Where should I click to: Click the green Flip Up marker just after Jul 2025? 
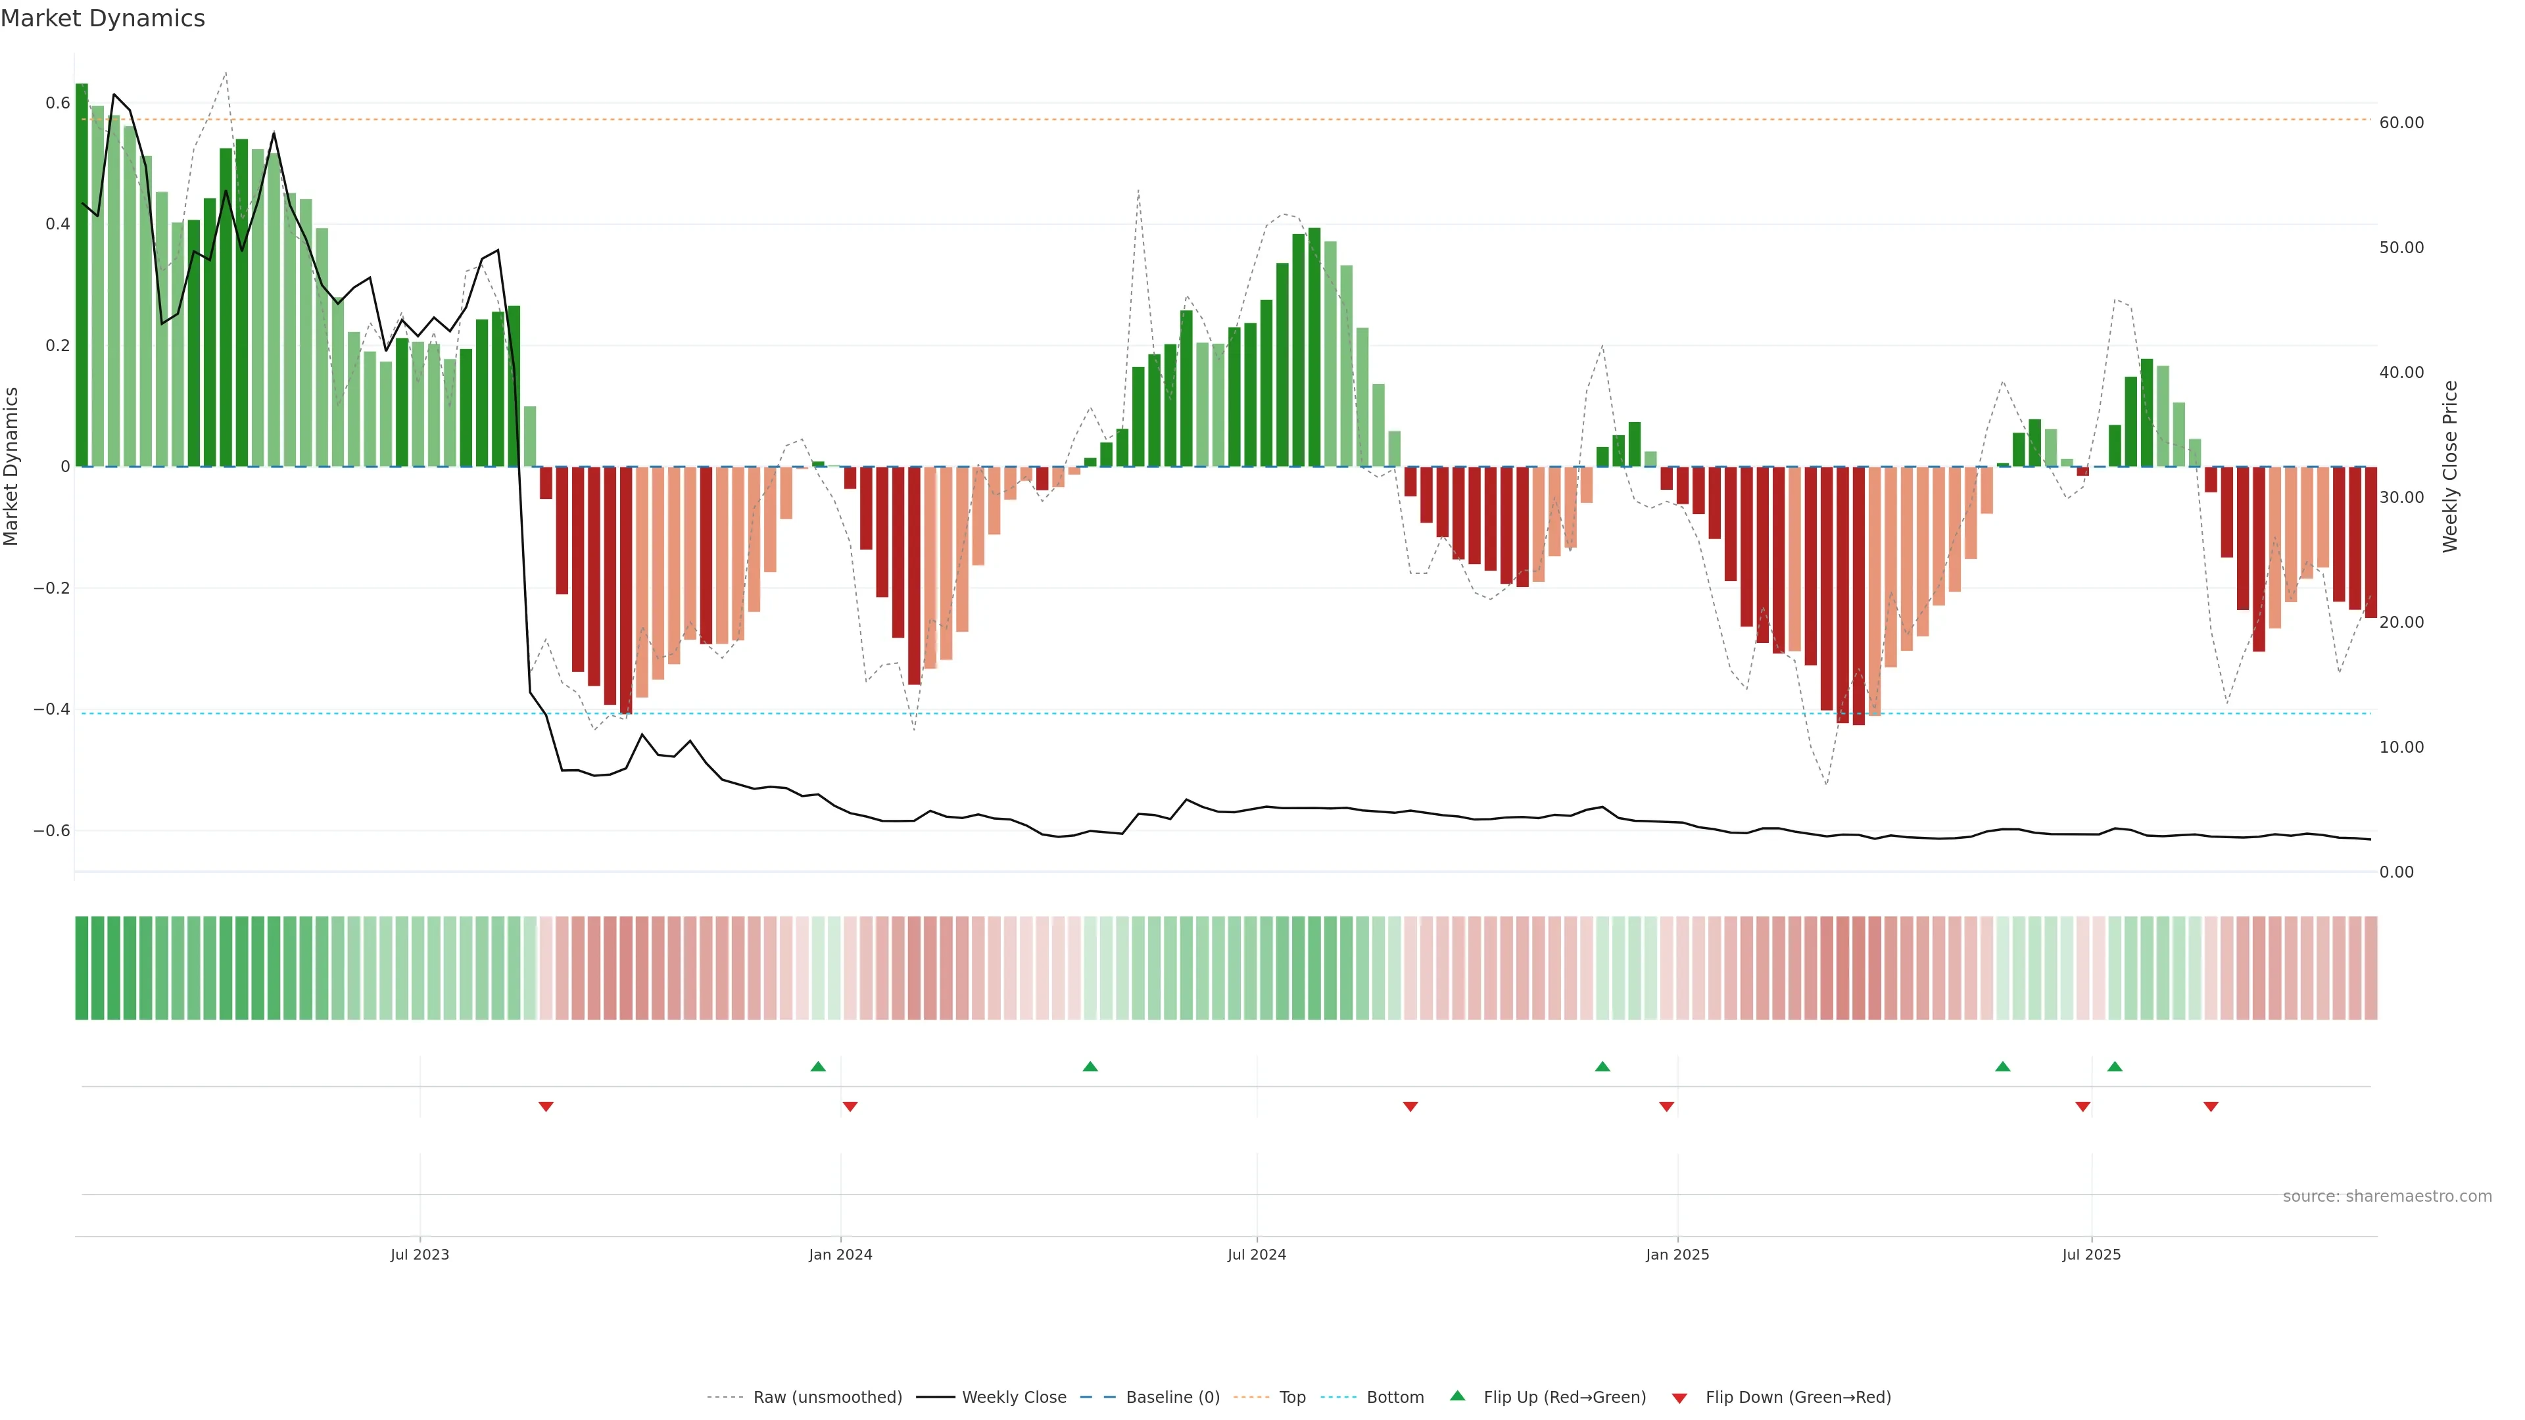pos(2114,1066)
